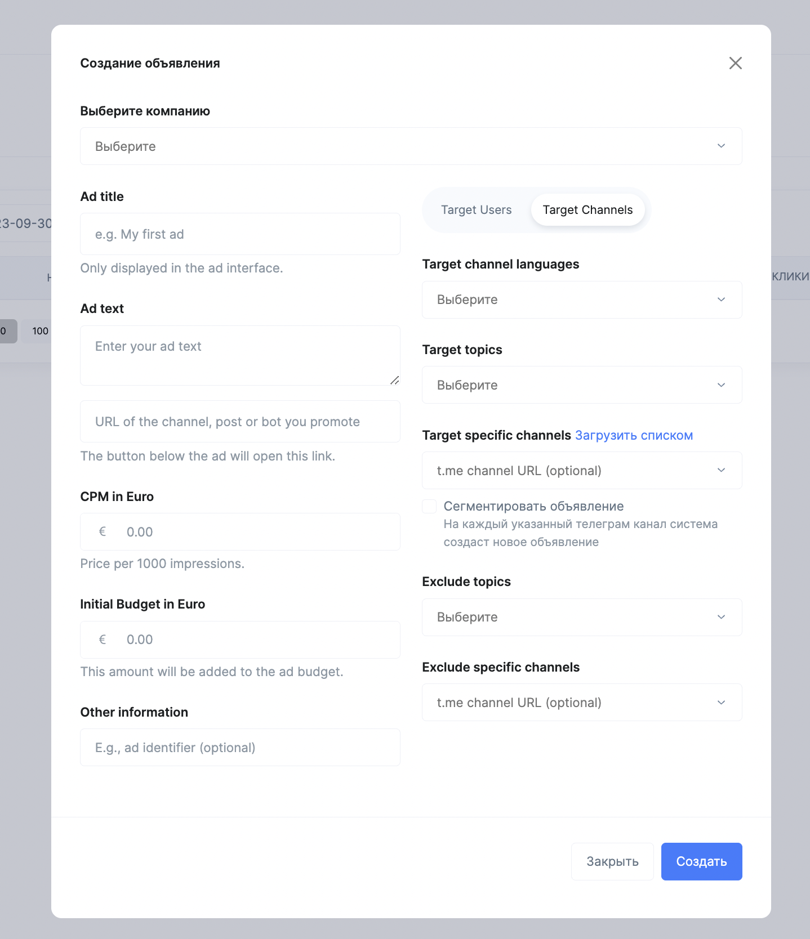Viewport: 810px width, 939px height.
Task: Click the Other information input field
Action: tap(240, 748)
